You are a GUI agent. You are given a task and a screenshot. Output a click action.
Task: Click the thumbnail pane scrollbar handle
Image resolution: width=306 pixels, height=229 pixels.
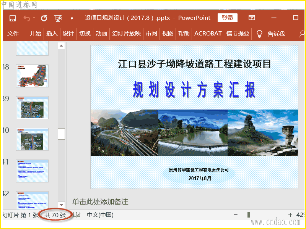pos(61,134)
